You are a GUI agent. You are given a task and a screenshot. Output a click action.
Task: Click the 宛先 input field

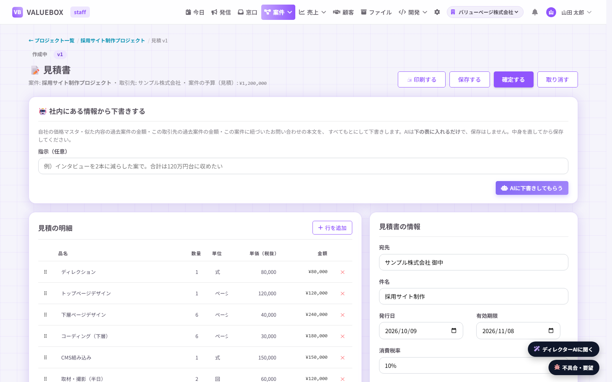(x=474, y=262)
